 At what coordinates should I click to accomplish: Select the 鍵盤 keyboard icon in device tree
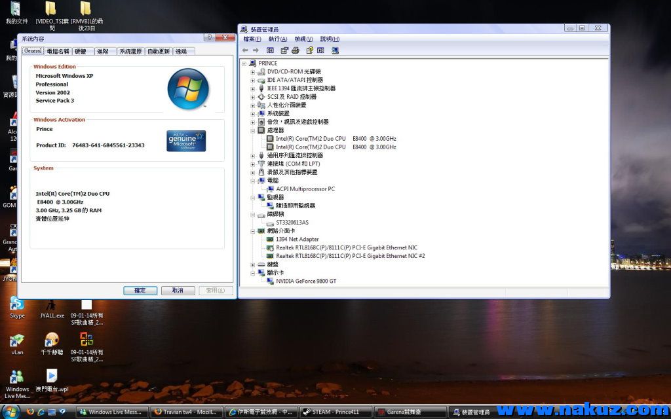pos(261,264)
